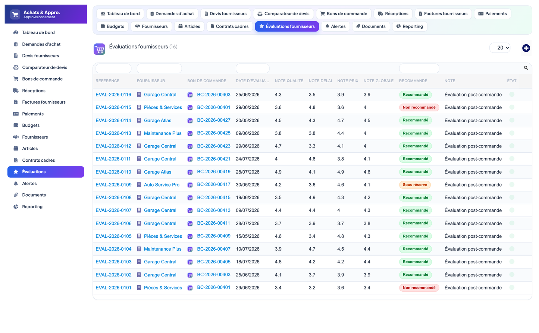Click the search magnifier icon in table
The image size is (539, 333).
(526, 68)
